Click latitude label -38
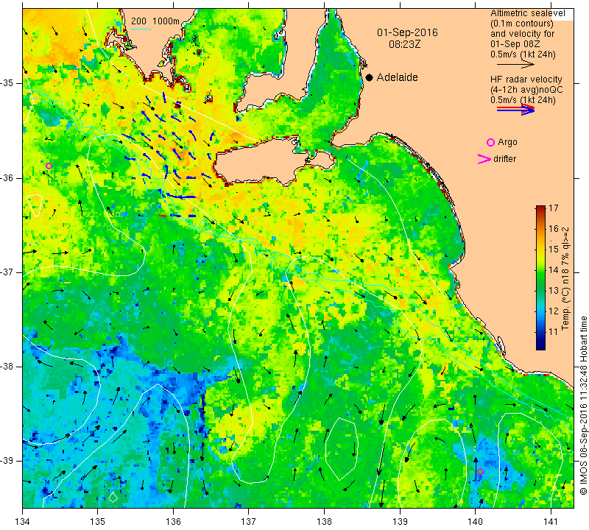 [8, 367]
